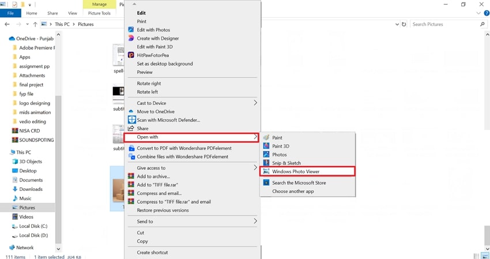Click the Refresh button in address bar

404,24
